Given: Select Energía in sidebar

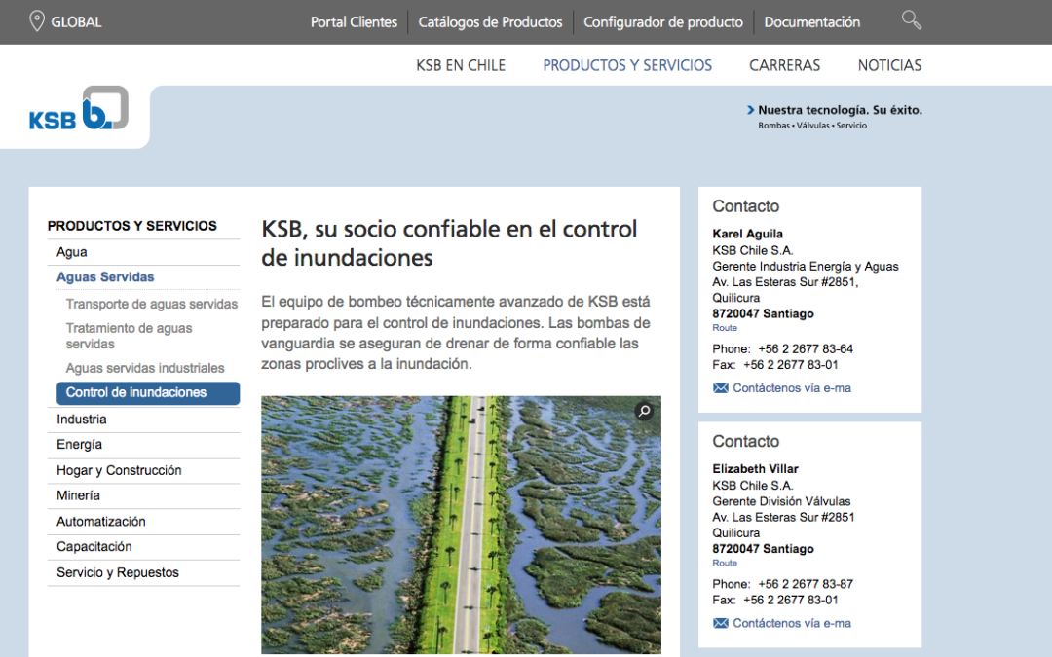Looking at the screenshot, I should tap(79, 445).
